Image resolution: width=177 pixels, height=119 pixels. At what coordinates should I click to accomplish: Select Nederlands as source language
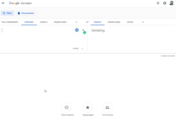point(60,22)
